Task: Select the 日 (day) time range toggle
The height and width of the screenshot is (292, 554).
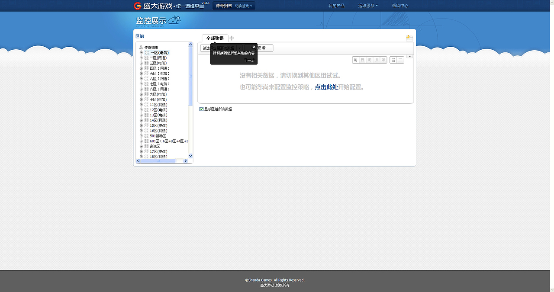Action: tap(363, 60)
